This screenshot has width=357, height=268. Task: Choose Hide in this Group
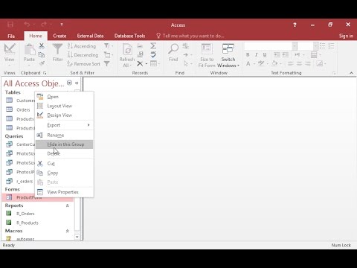click(65, 144)
